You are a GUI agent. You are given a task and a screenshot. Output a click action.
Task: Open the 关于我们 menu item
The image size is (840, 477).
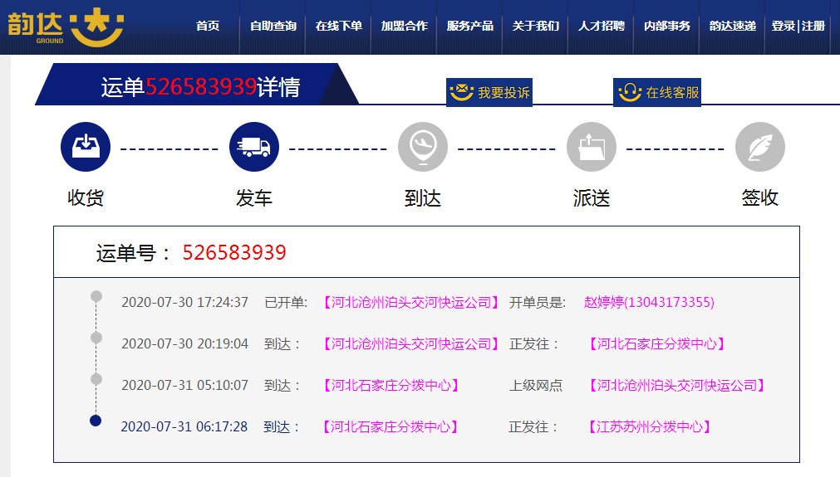click(x=536, y=26)
